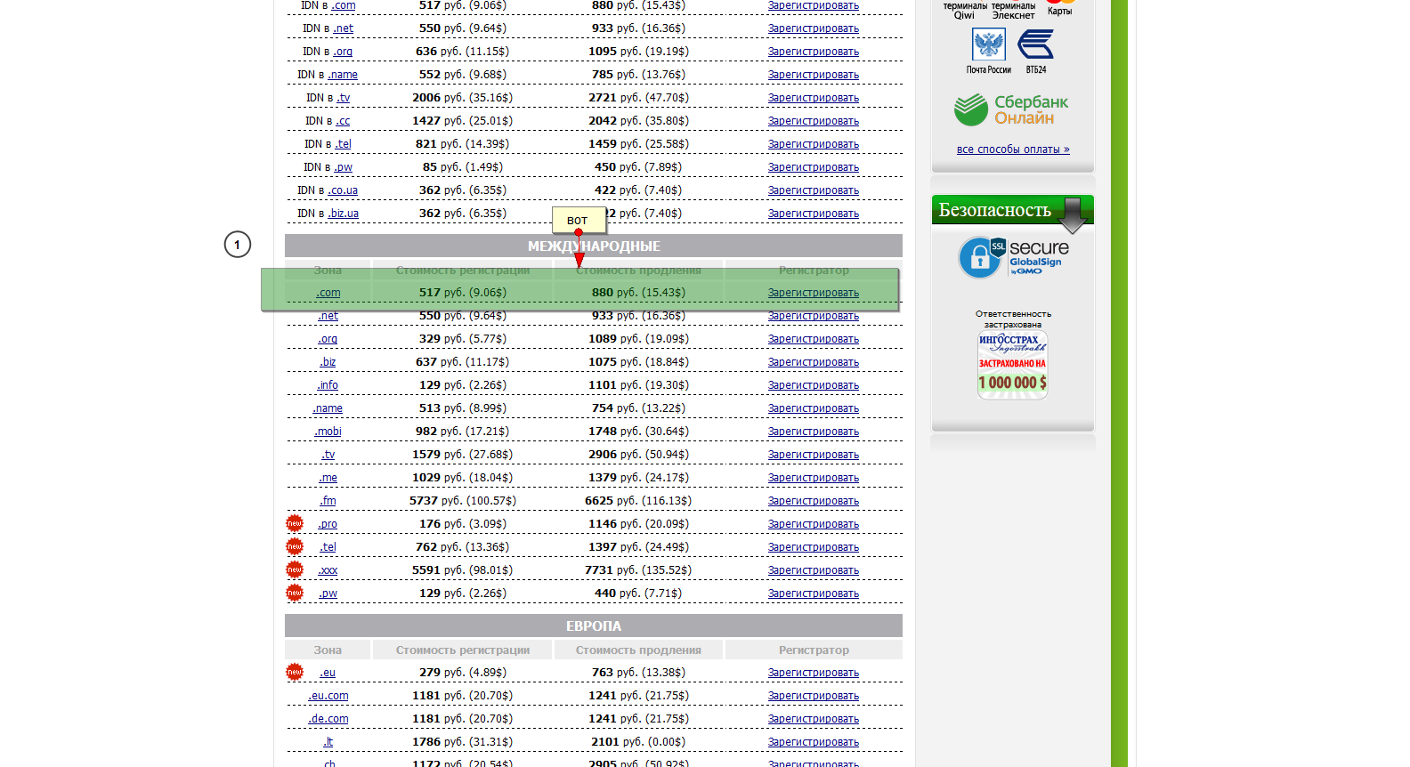Click the price "6625 руб. (116.13$)"

click(x=638, y=501)
